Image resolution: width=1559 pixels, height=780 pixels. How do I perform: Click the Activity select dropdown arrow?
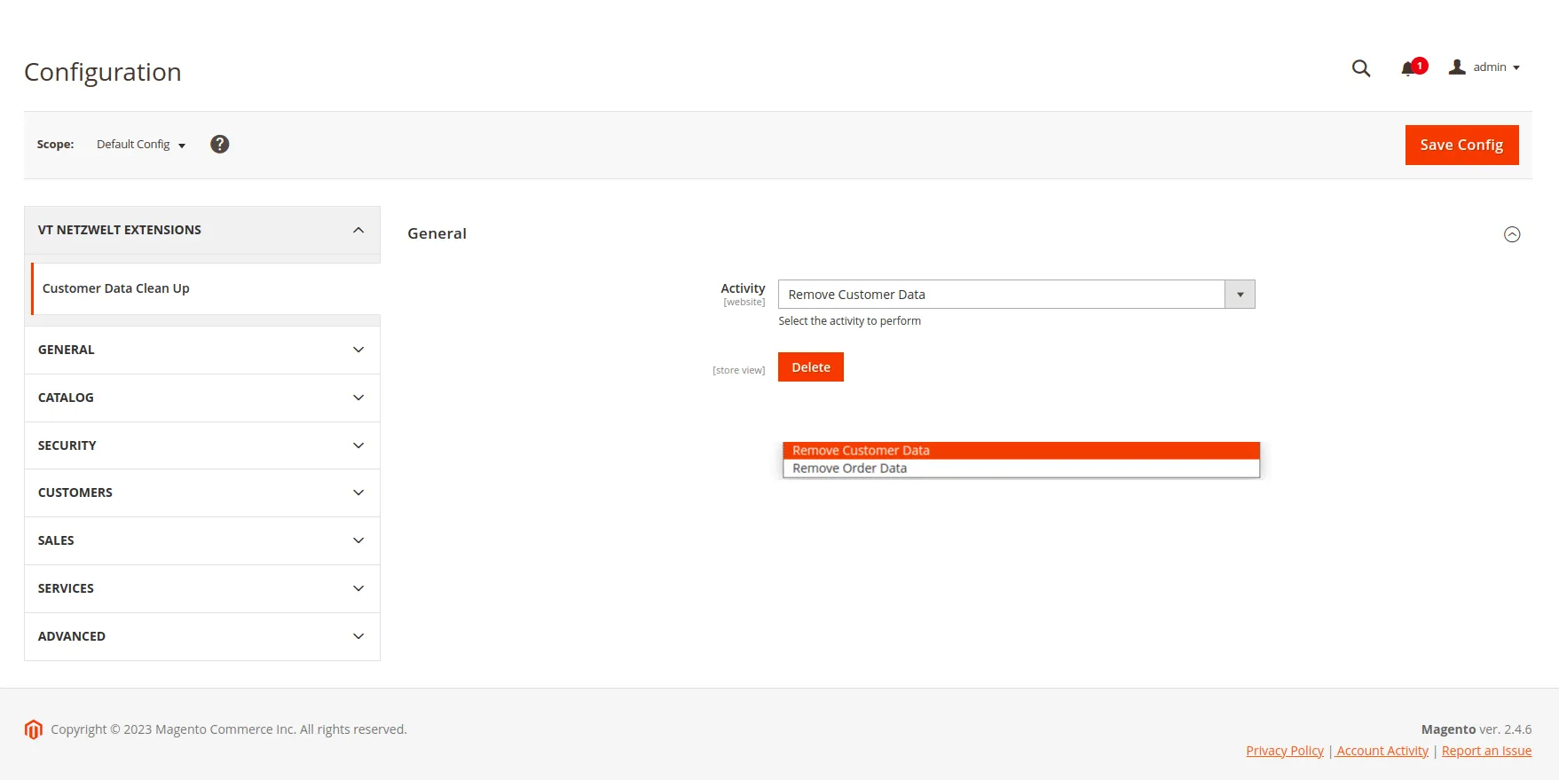click(x=1240, y=295)
